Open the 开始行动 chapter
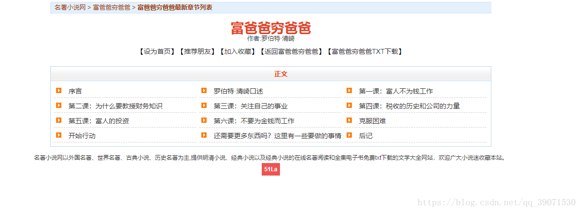This screenshot has width=581, height=212. click(82, 136)
